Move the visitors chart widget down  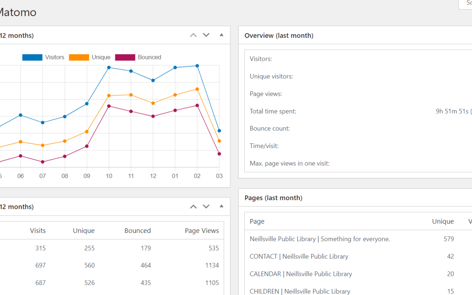coord(206,35)
